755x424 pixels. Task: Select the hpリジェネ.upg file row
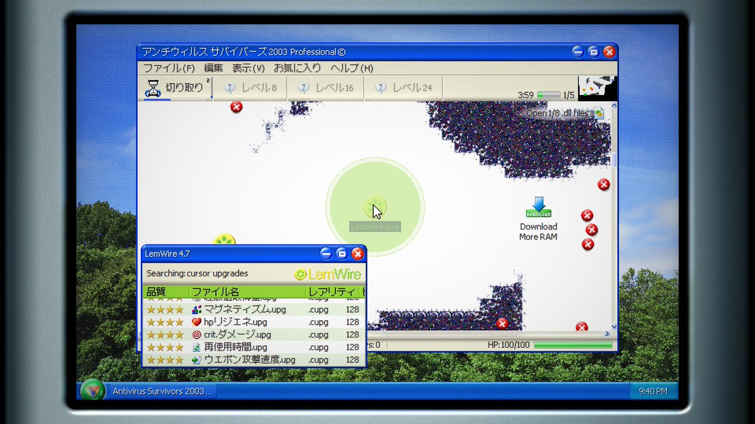pyautogui.click(x=254, y=322)
